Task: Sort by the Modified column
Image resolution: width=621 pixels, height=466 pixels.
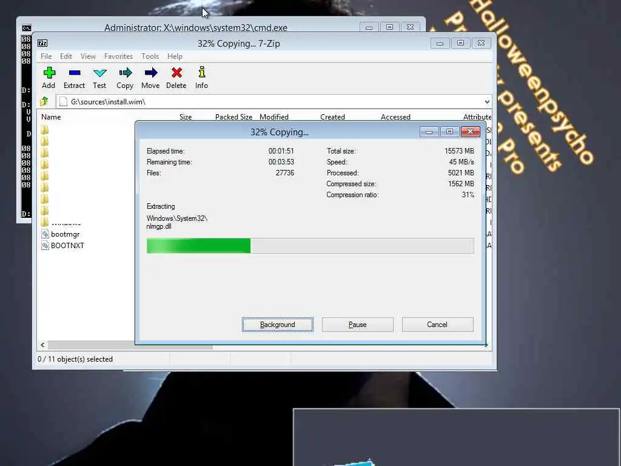Action: click(274, 117)
